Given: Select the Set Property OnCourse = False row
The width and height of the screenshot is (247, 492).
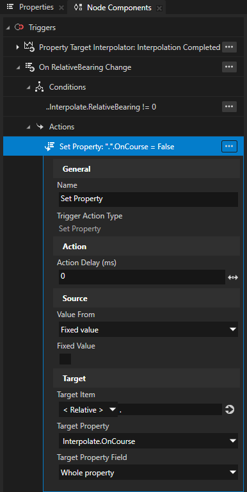Looking at the screenshot, I should coord(124,146).
